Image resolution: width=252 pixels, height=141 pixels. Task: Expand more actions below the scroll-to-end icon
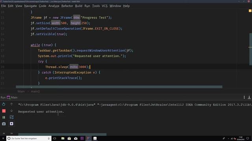[11, 133]
